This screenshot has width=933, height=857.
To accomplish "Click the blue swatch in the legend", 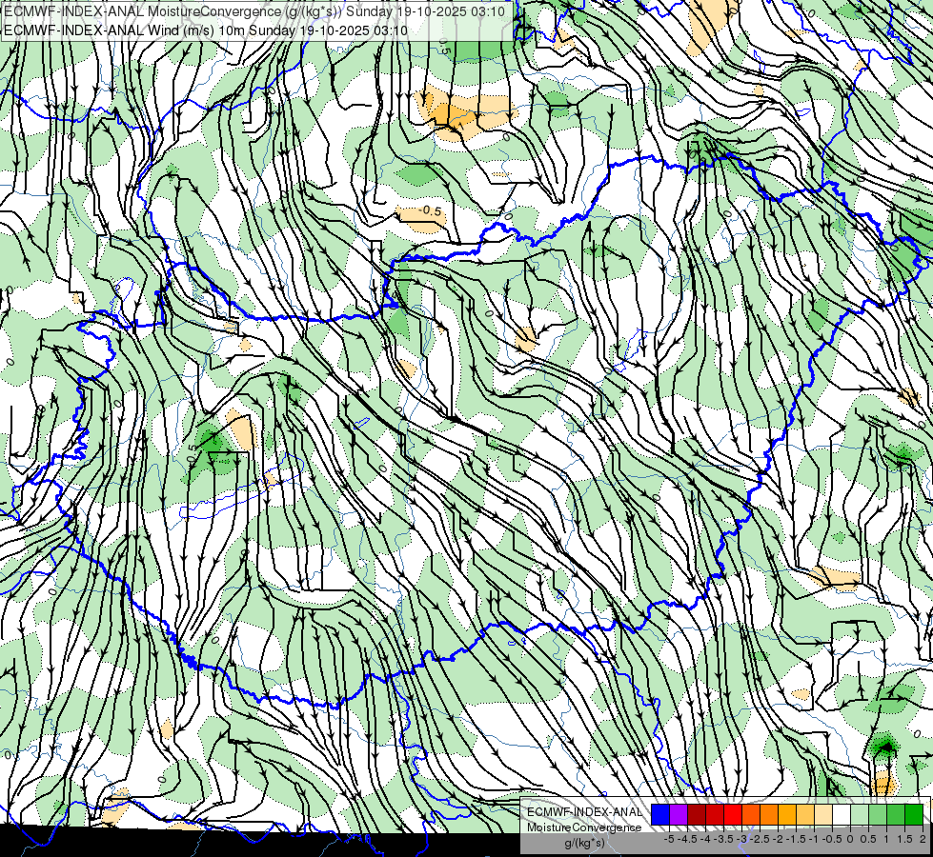I will 660,815.
